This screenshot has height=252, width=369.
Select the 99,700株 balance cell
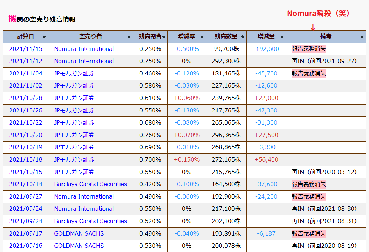[x=226, y=49]
